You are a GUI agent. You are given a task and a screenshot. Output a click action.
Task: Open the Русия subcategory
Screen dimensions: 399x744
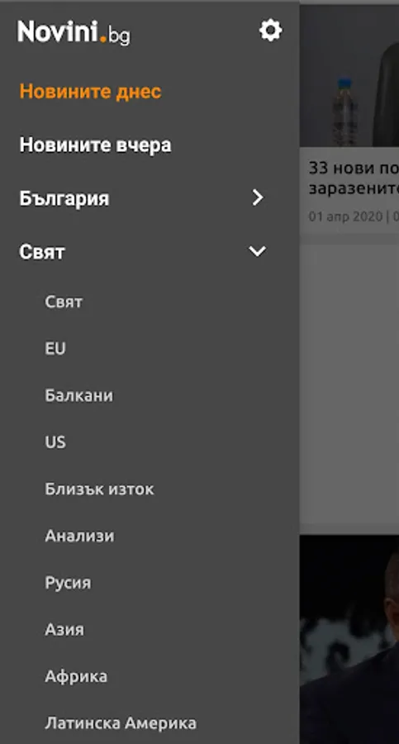tap(68, 583)
